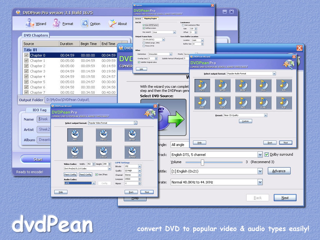Toggle the Dolby surround checkbox

tap(267, 154)
